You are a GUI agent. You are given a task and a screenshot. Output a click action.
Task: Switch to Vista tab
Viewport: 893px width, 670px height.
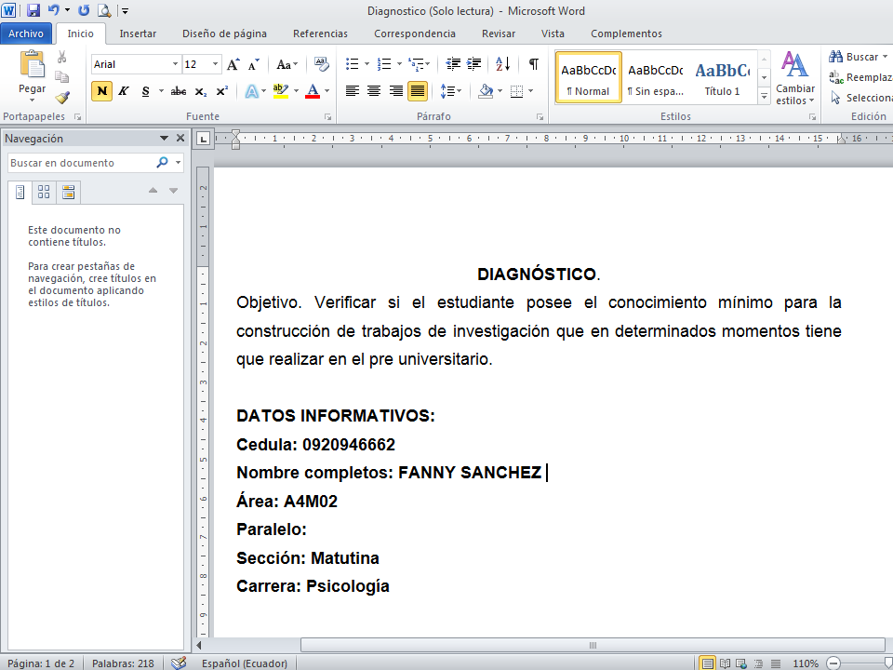[553, 33]
